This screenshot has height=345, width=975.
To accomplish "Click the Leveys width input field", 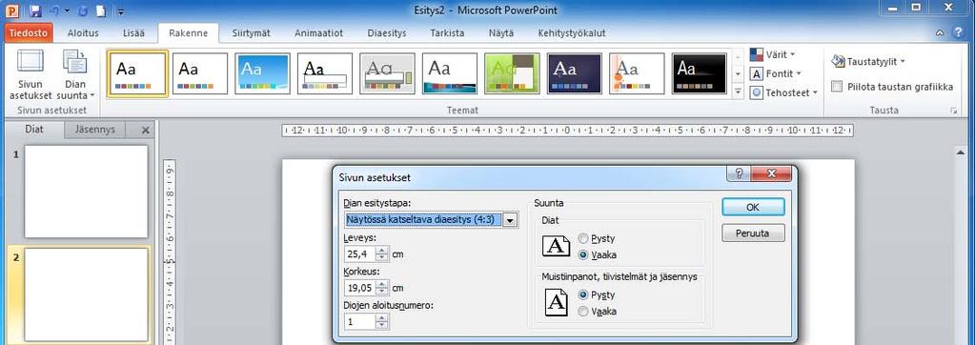I will 359,254.
